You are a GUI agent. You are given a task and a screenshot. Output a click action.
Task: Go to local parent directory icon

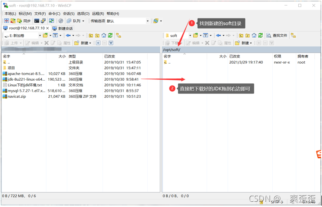click(91, 36)
